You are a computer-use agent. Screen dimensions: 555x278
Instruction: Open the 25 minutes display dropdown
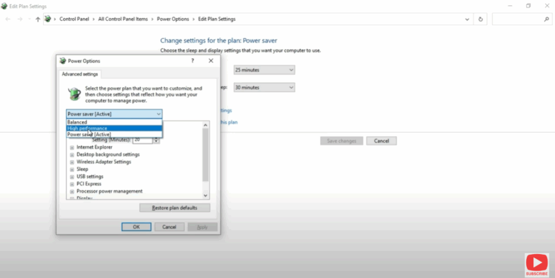tap(264, 70)
